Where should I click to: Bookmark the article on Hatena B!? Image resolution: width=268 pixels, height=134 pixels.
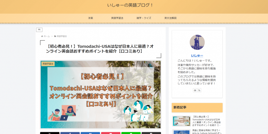point(90,133)
